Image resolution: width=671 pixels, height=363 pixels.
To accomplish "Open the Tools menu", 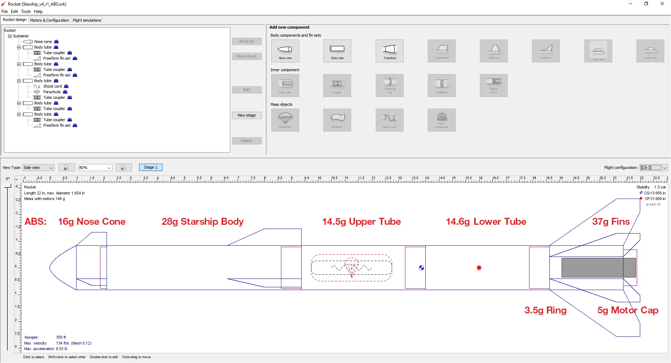I will (x=26, y=12).
